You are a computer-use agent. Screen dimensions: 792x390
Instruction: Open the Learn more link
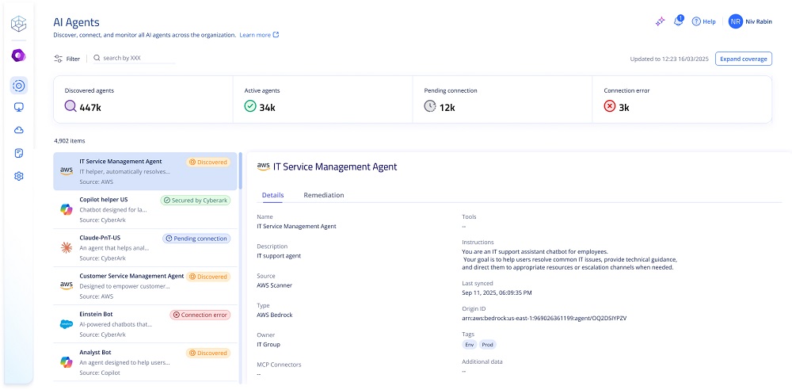tap(258, 35)
